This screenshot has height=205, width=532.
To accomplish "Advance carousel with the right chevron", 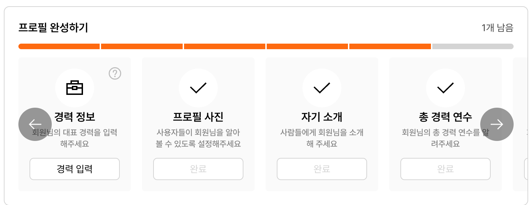I will [x=497, y=124].
